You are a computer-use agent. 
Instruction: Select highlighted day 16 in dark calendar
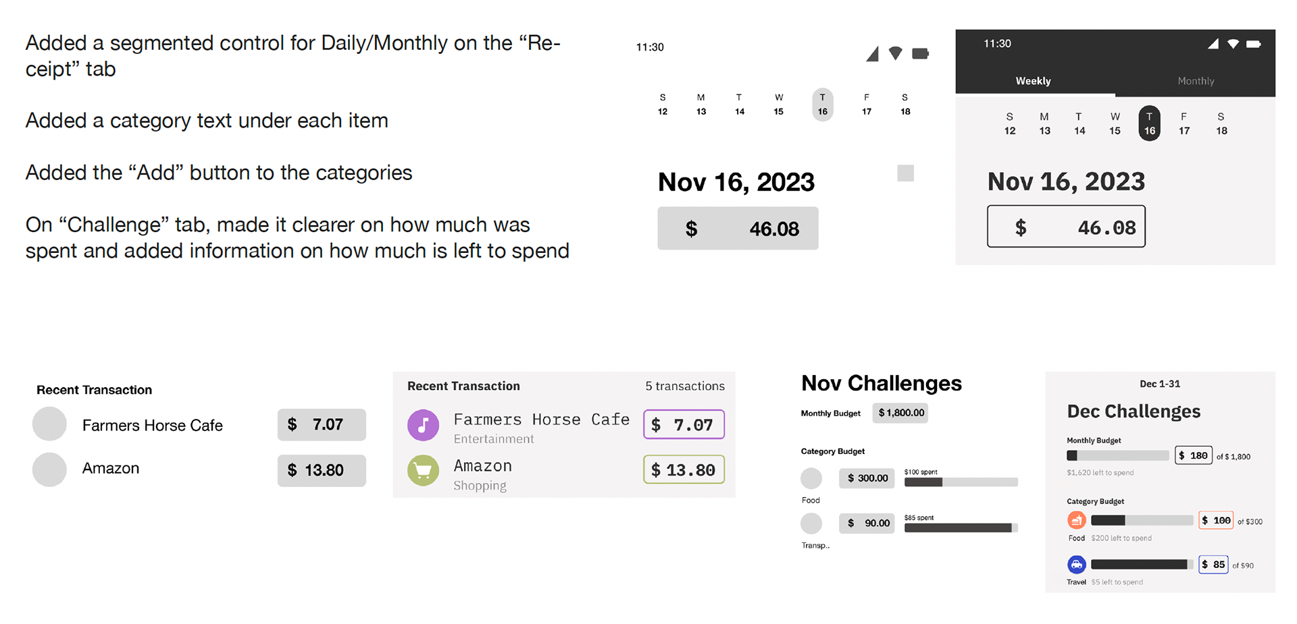1149,123
